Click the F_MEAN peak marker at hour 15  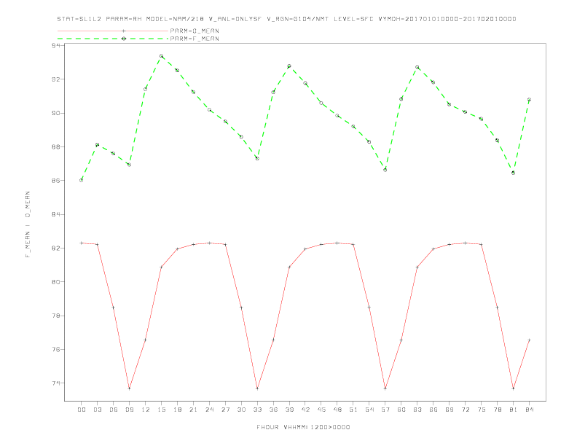click(161, 56)
